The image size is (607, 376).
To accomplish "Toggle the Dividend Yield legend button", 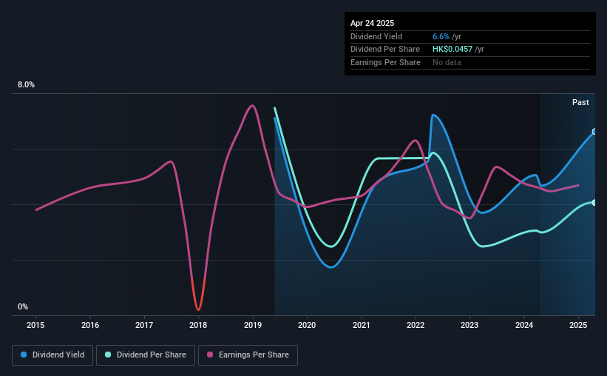I will (x=52, y=355).
